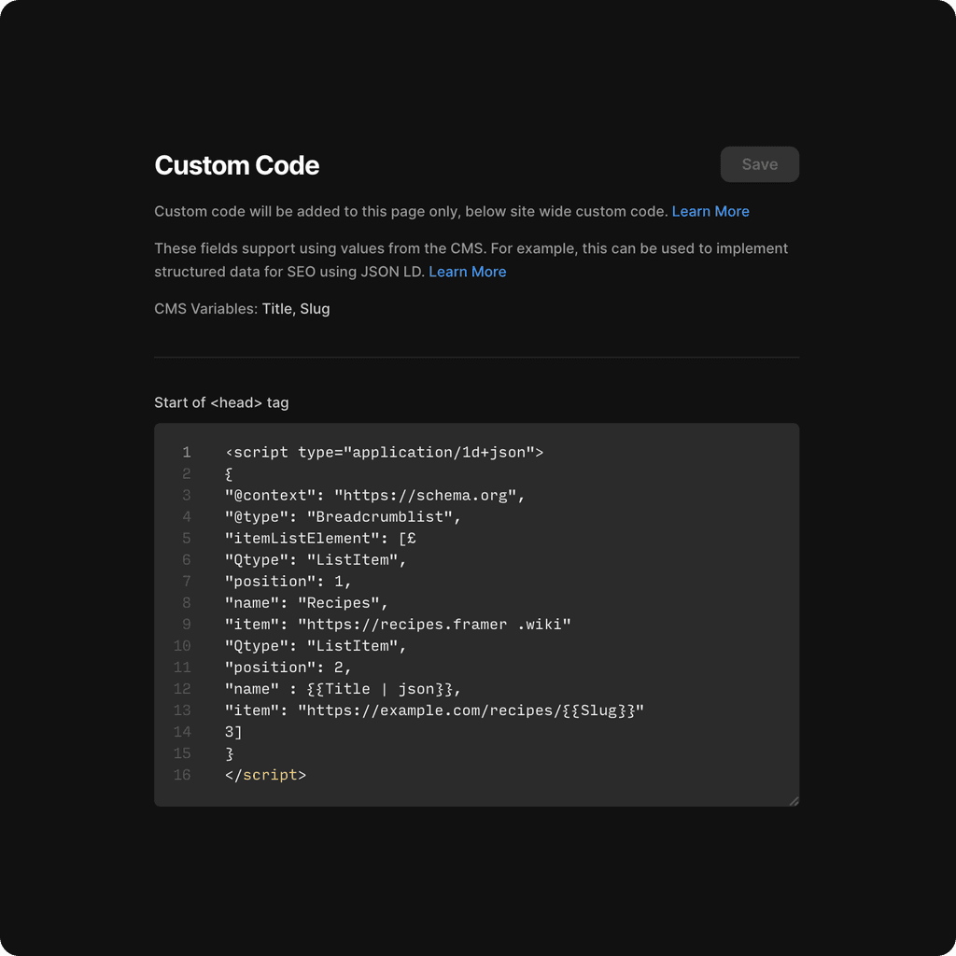Select the Slug CMS variable

(x=316, y=308)
